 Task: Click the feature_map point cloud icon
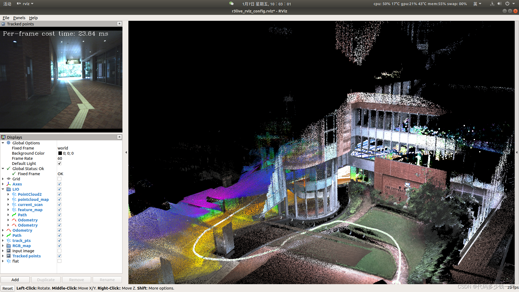click(14, 210)
